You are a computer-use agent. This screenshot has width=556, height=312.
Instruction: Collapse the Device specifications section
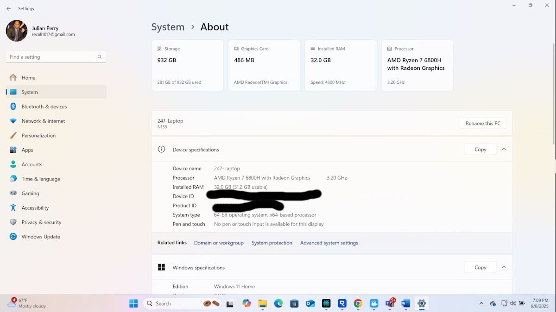(504, 149)
